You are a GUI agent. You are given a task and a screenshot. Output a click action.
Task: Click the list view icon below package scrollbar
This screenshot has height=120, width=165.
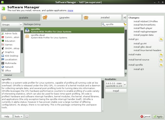point(126,74)
